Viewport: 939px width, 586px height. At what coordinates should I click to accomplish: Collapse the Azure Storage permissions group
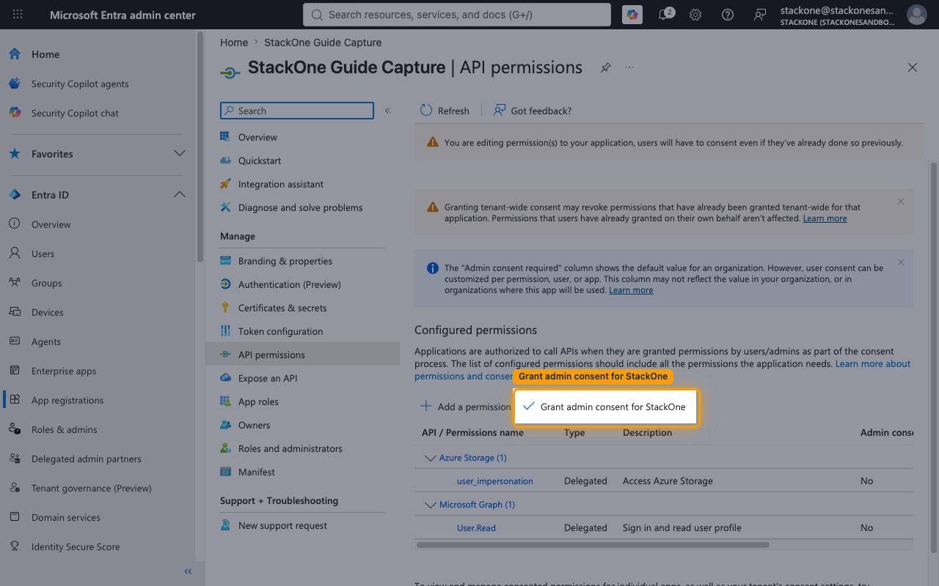tap(431, 458)
